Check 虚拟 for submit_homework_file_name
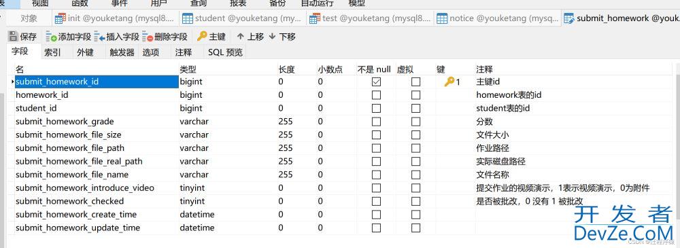The width and height of the screenshot is (680, 248). click(416, 175)
